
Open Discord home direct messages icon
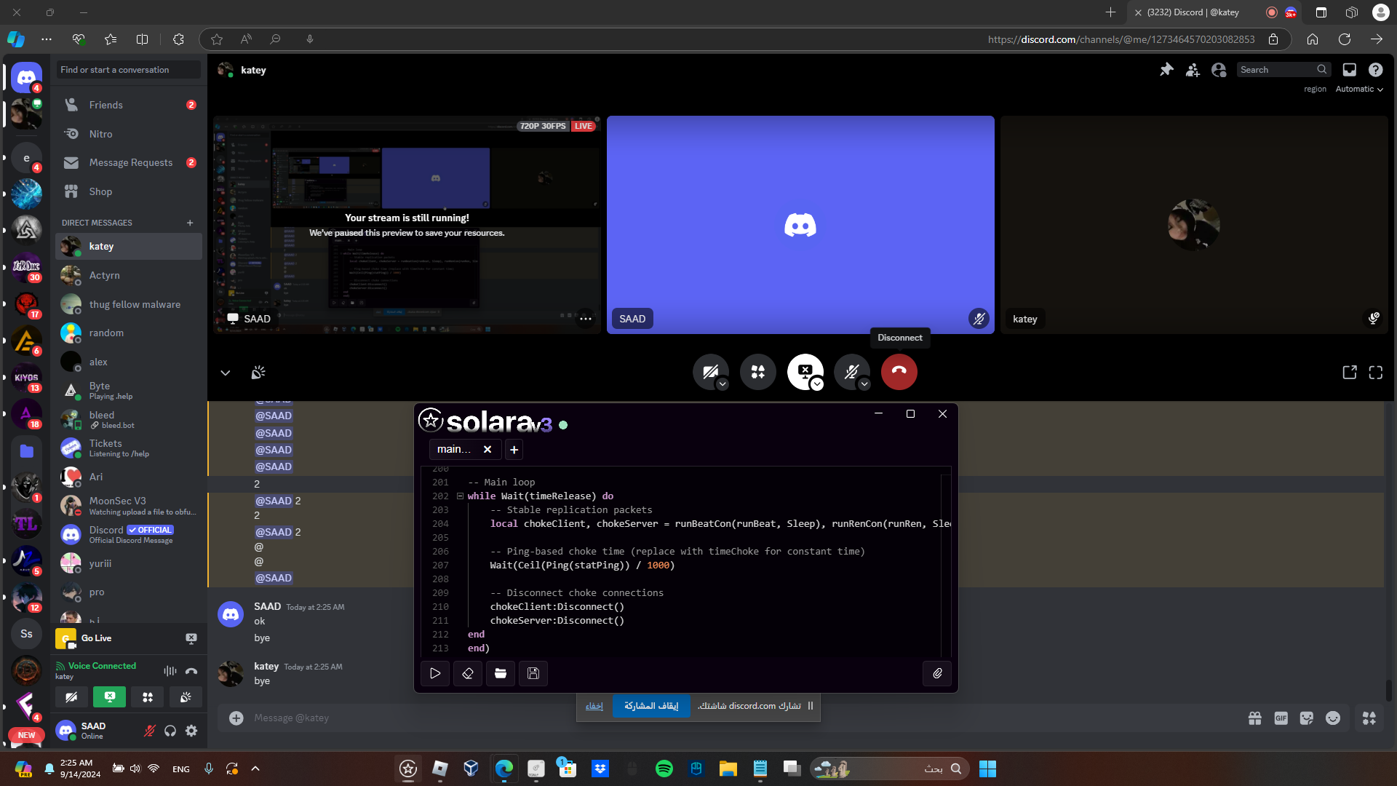[26, 77]
